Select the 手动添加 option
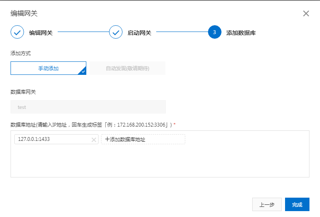Viewport: 320px width, 217px height. point(48,68)
